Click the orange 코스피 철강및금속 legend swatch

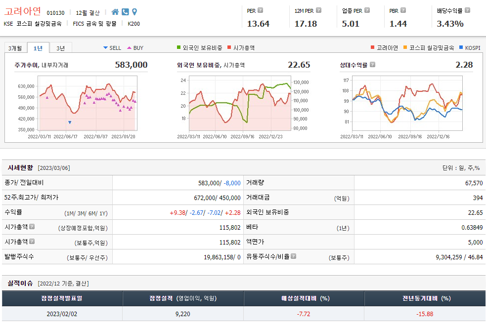[405, 47]
